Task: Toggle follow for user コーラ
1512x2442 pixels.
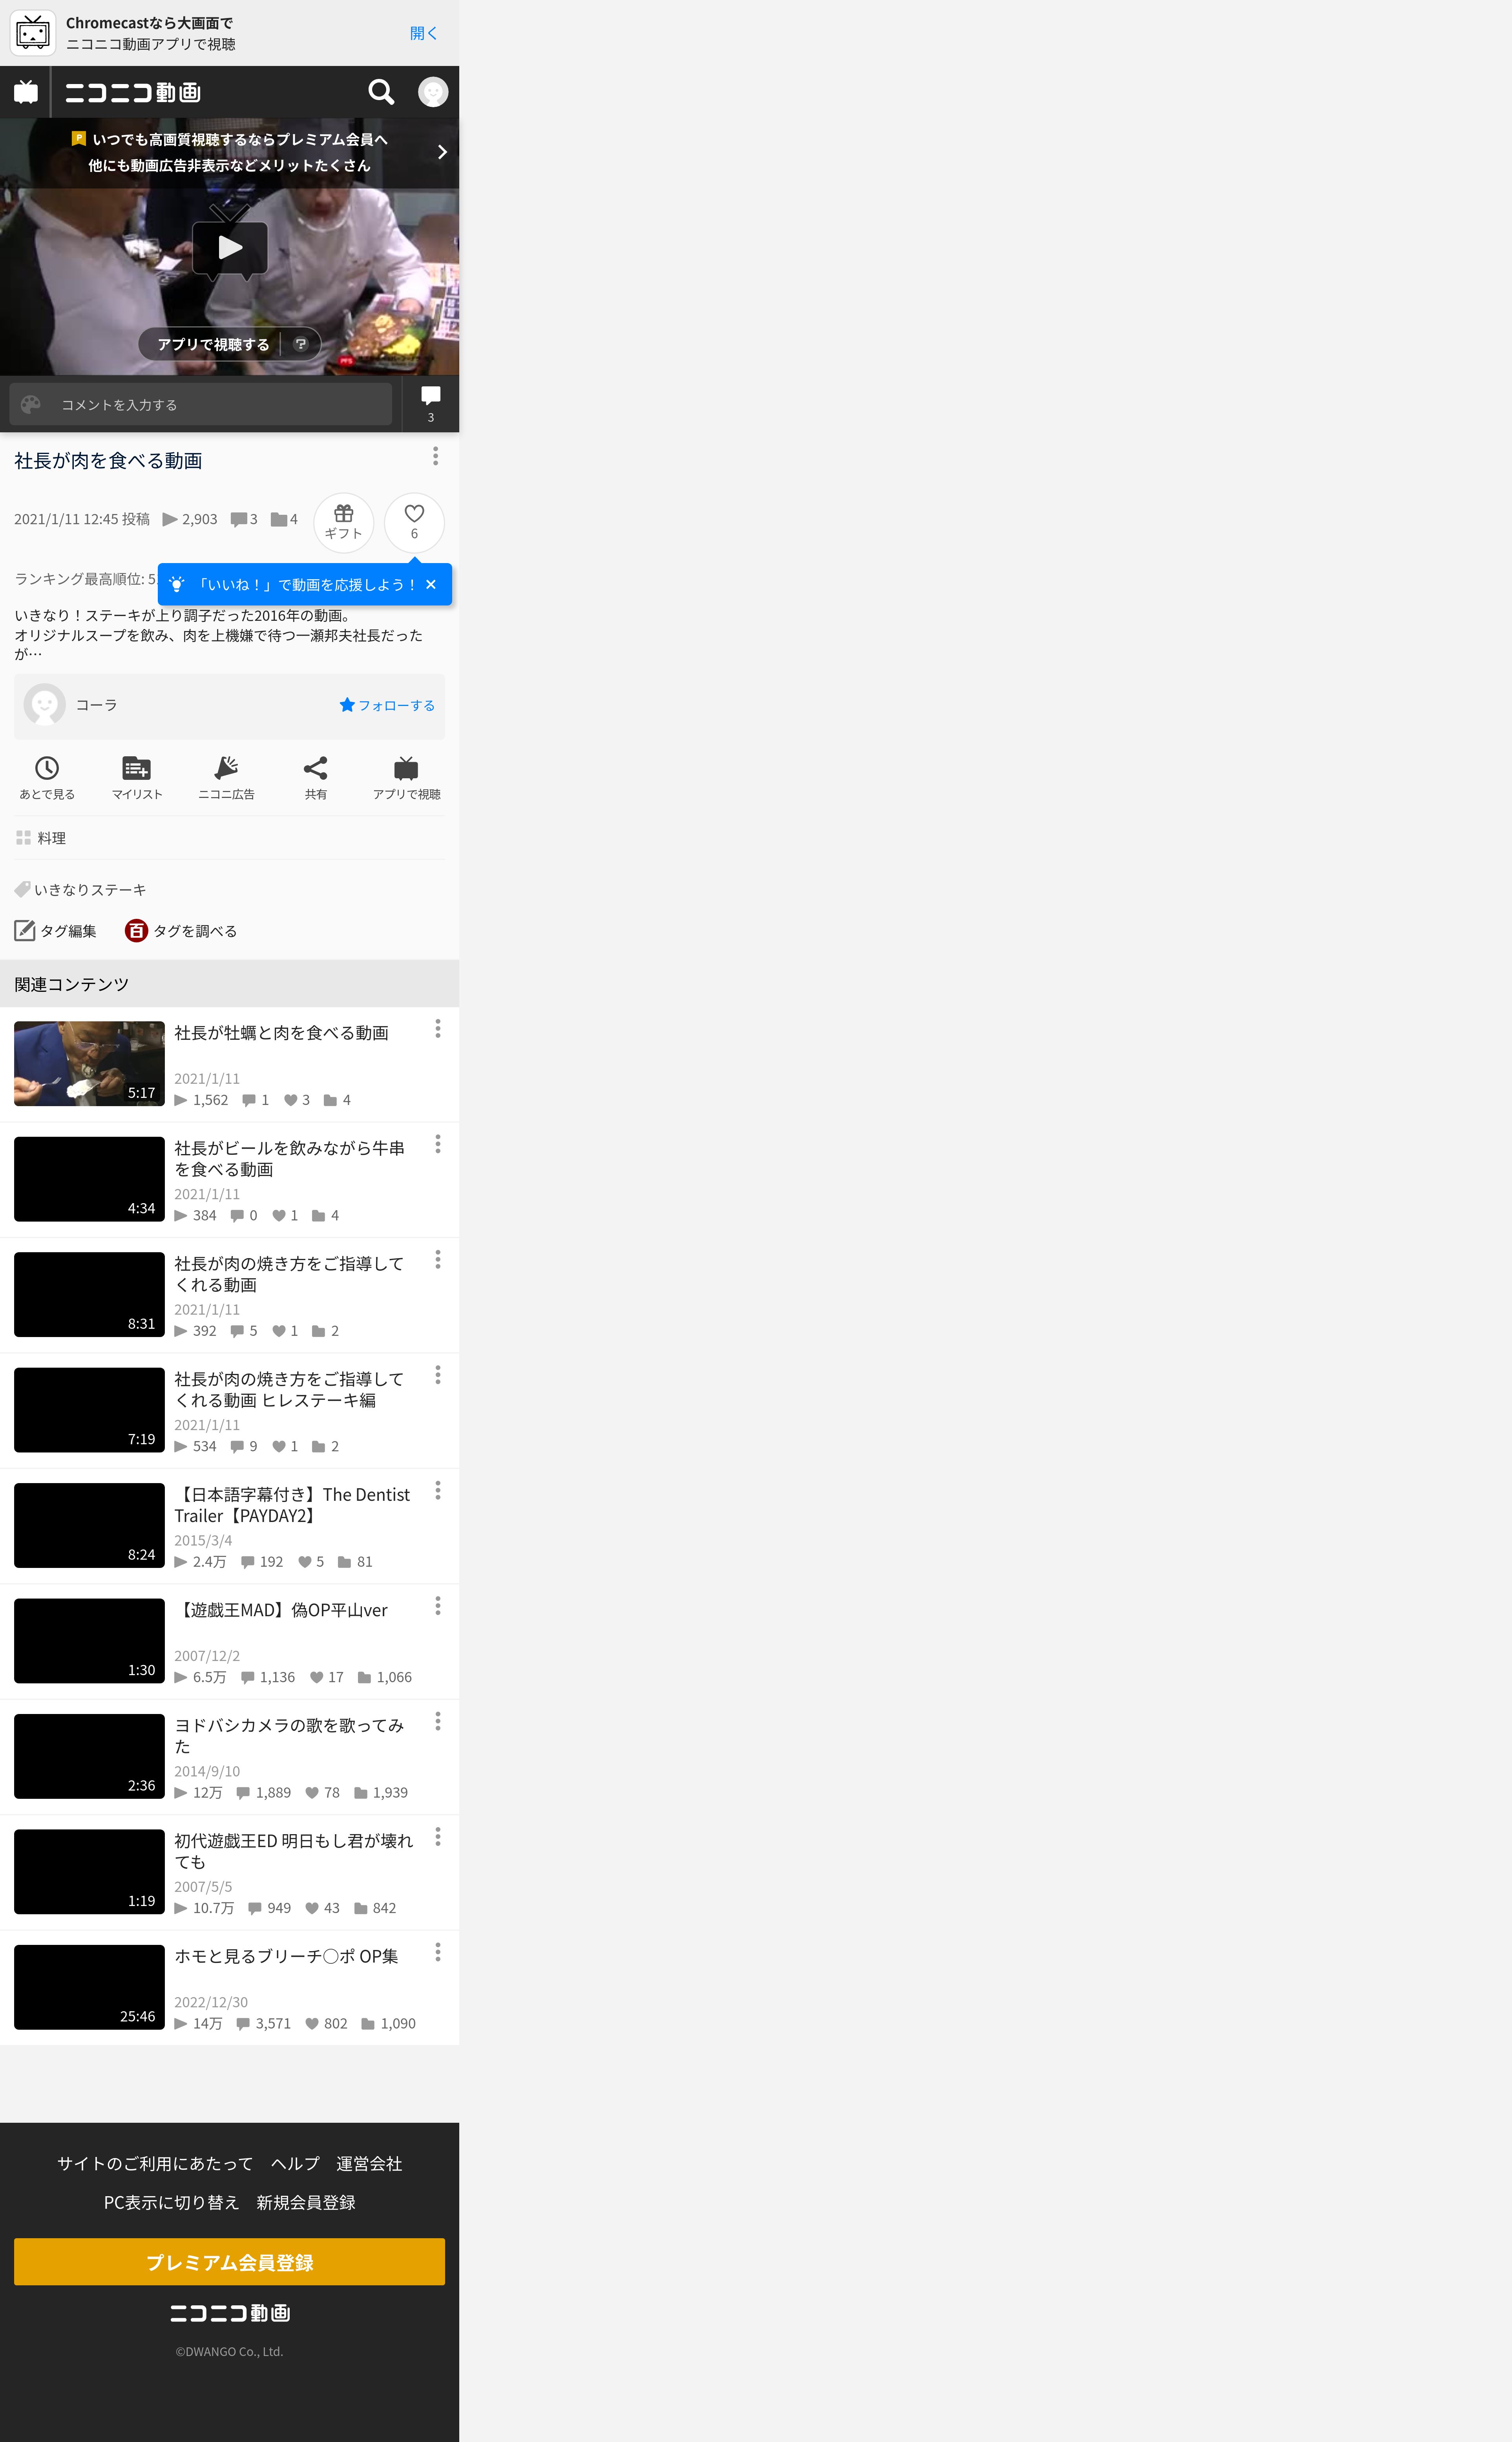Action: coord(387,705)
